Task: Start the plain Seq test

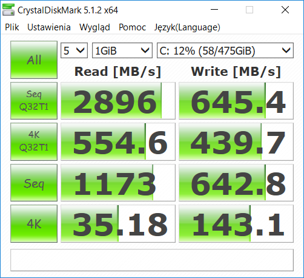Action: click(x=34, y=183)
